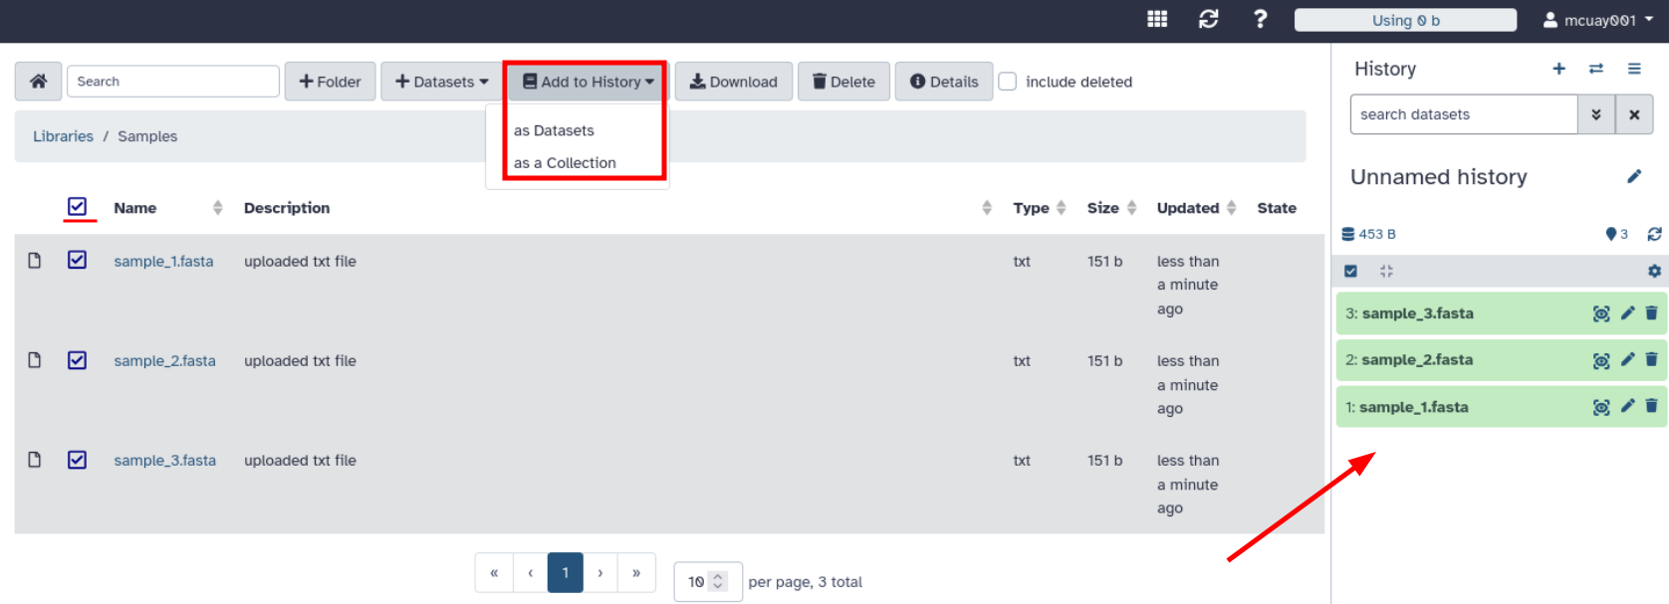Screen dimensions: 1669x604
Task: Edit attributes of sample_2.fasta in history
Action: (x=1627, y=359)
